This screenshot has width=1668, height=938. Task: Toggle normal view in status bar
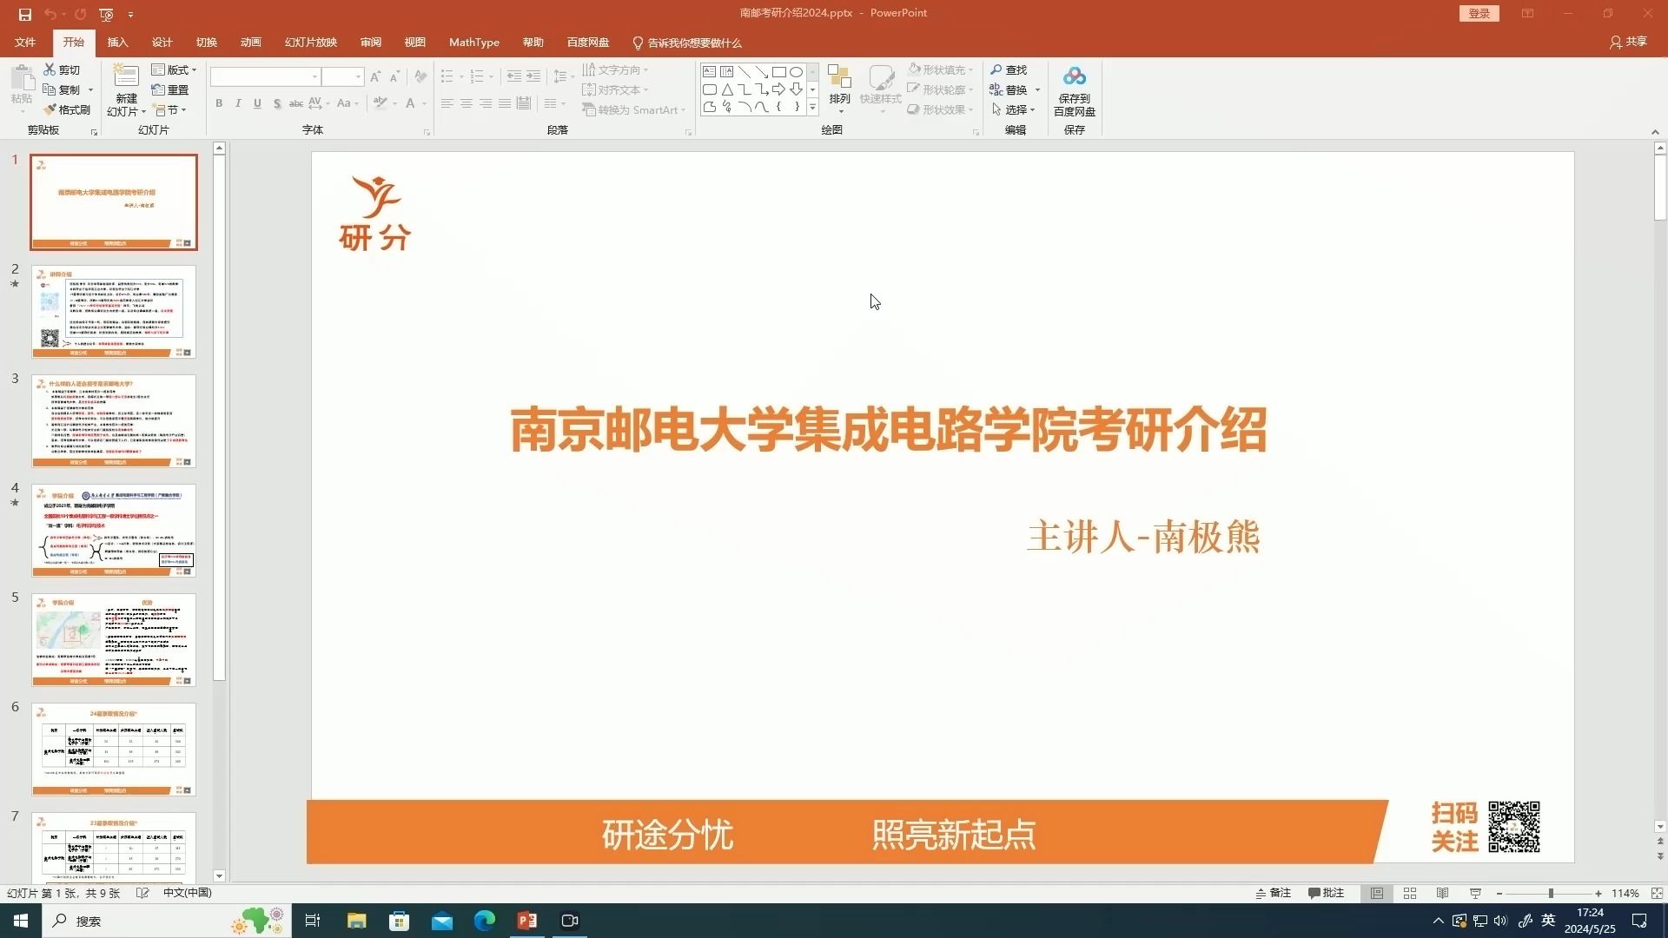(x=1377, y=893)
